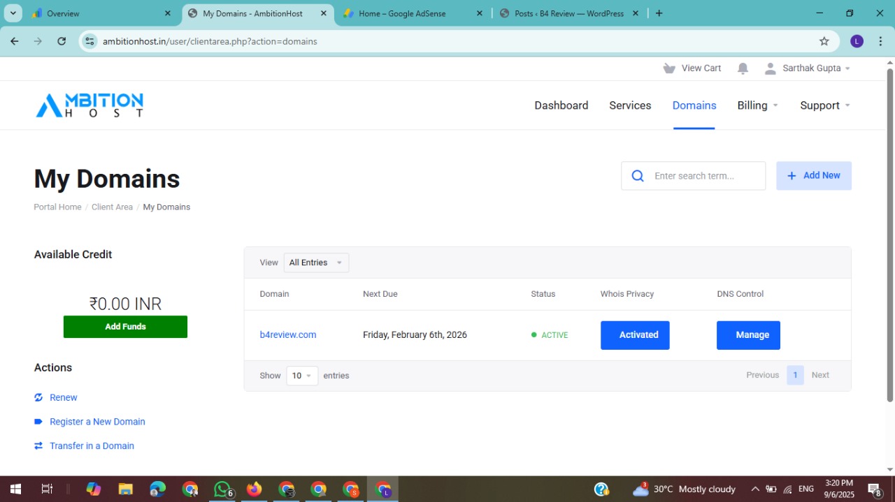Click the Previous pagination button
The height and width of the screenshot is (502, 895).
coord(762,376)
